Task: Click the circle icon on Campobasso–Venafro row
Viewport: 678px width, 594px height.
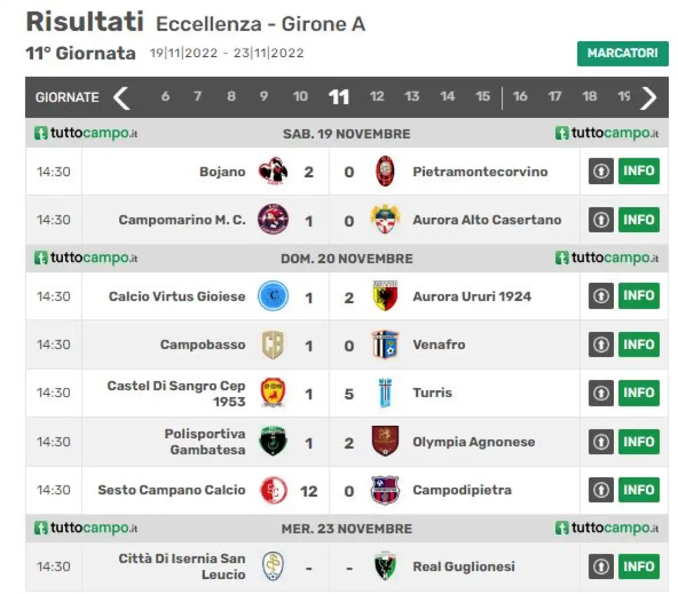Action: pyautogui.click(x=601, y=345)
